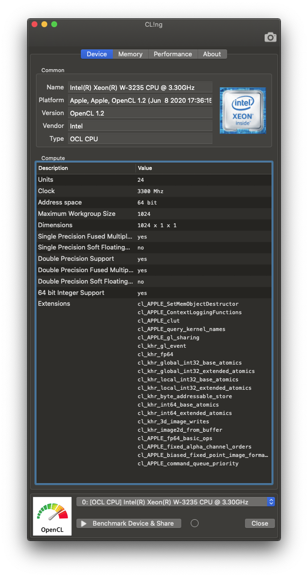Switch to the Memory tab
The width and height of the screenshot is (308, 577).
coord(130,54)
